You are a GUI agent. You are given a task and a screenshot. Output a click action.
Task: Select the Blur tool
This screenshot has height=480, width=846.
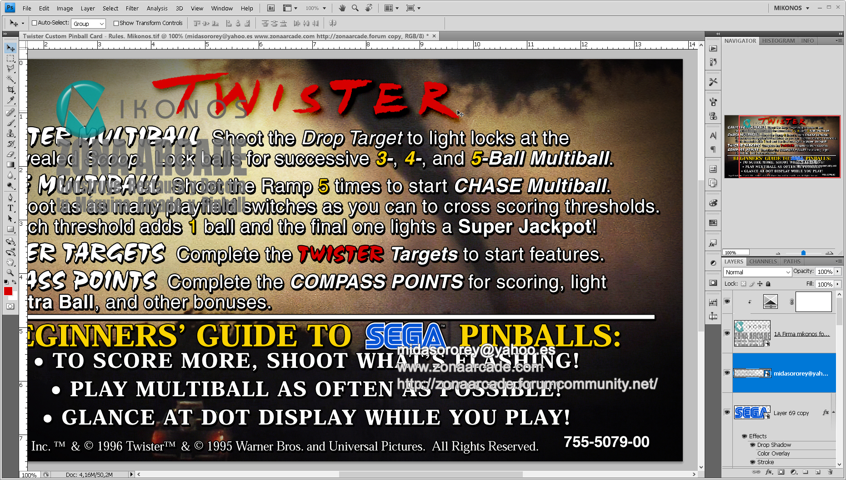pyautogui.click(x=10, y=175)
